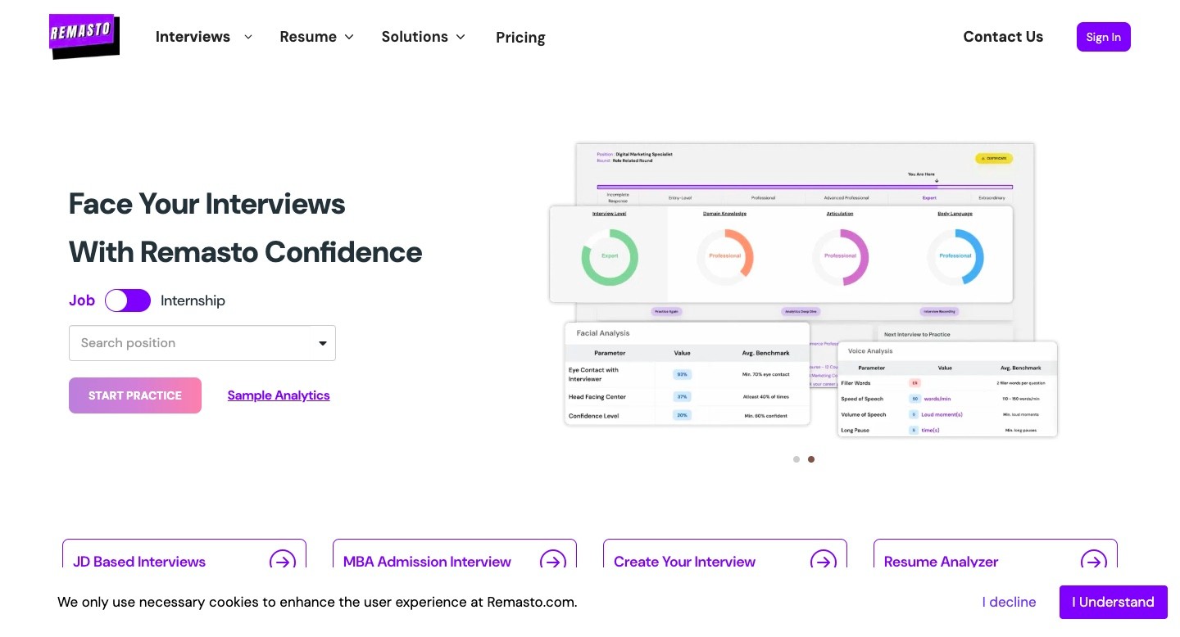Image resolution: width=1180 pixels, height=637 pixels.
Task: Click I decline on cookie banner
Action: coord(1010,602)
